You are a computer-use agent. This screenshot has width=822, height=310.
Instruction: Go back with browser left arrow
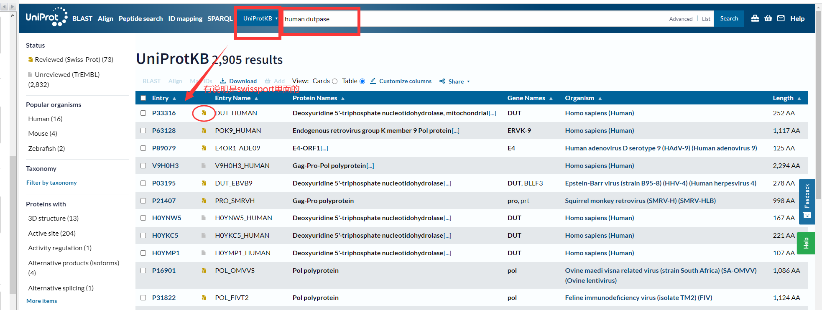(x=4, y=7)
